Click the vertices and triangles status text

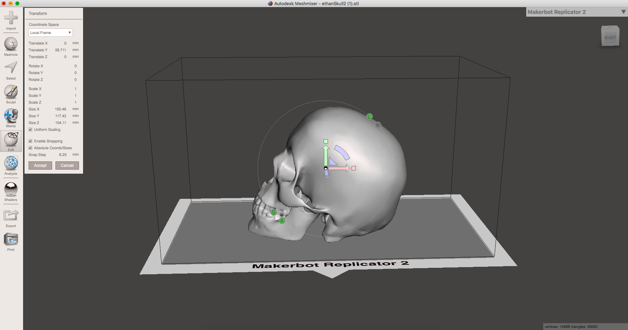[x=571, y=327]
